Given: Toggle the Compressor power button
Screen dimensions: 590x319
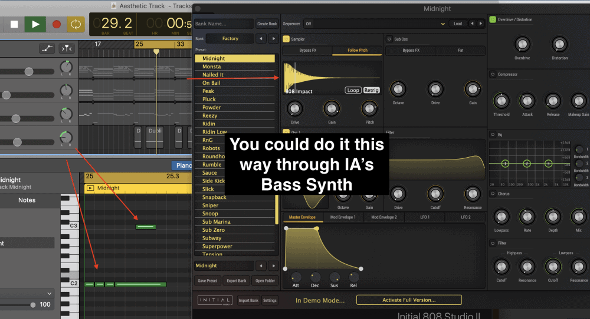Looking at the screenshot, I should coord(493,74).
